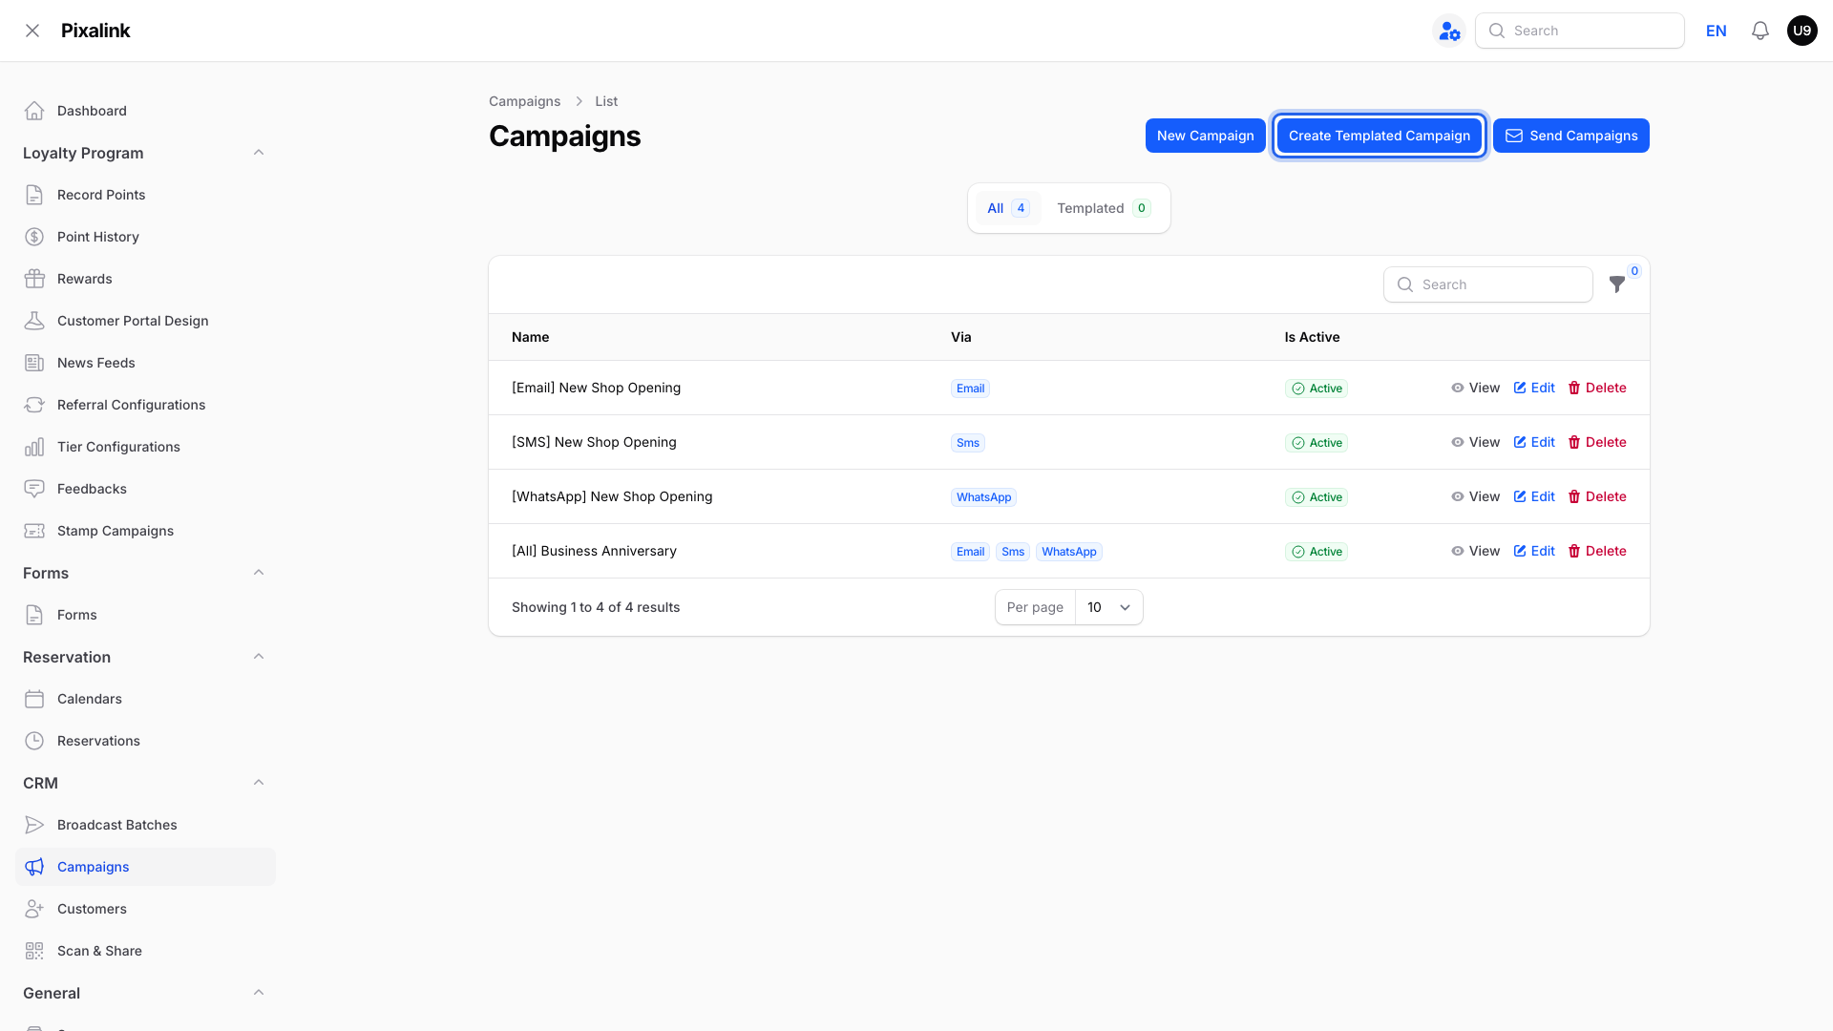Click the WhatsApp badge in Business Anniversary row
This screenshot has width=1833, height=1031.
[x=1068, y=552]
